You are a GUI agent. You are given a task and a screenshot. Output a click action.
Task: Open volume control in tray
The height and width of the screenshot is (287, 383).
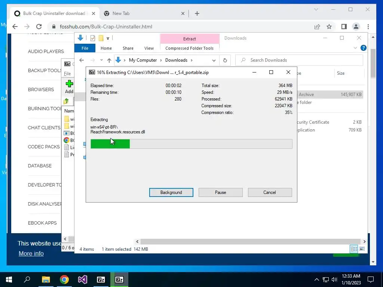point(334,280)
